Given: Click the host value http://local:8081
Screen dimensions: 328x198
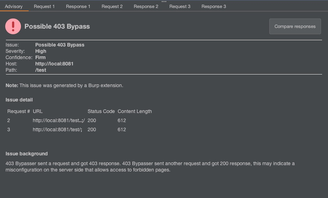Looking at the screenshot, I should click(x=54, y=64).
